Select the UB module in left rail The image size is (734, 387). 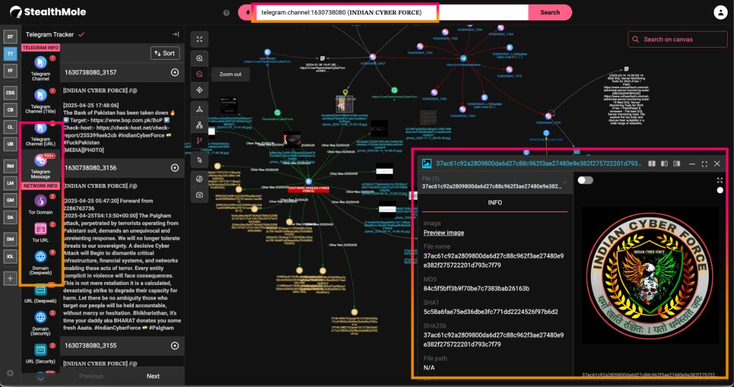[x=10, y=143]
